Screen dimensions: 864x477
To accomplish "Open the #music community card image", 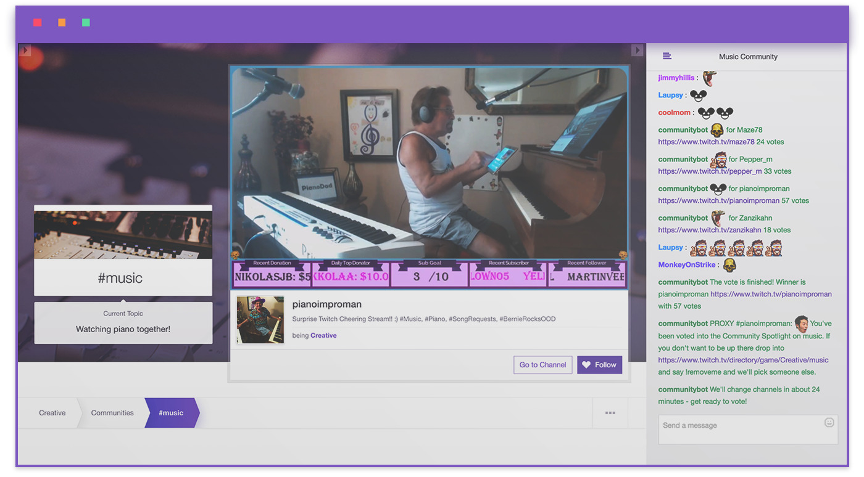I will point(123,235).
